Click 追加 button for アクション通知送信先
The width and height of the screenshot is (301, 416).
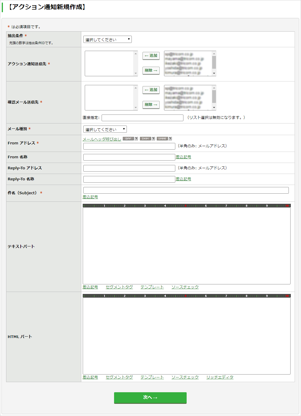(151, 56)
